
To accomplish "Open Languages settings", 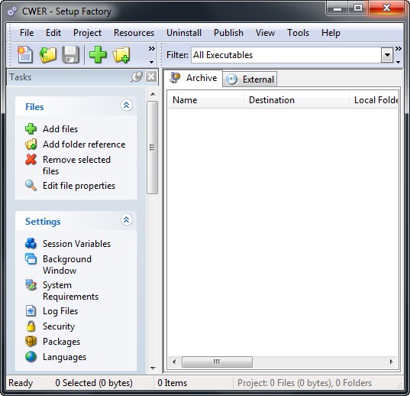I will pyautogui.click(x=65, y=357).
